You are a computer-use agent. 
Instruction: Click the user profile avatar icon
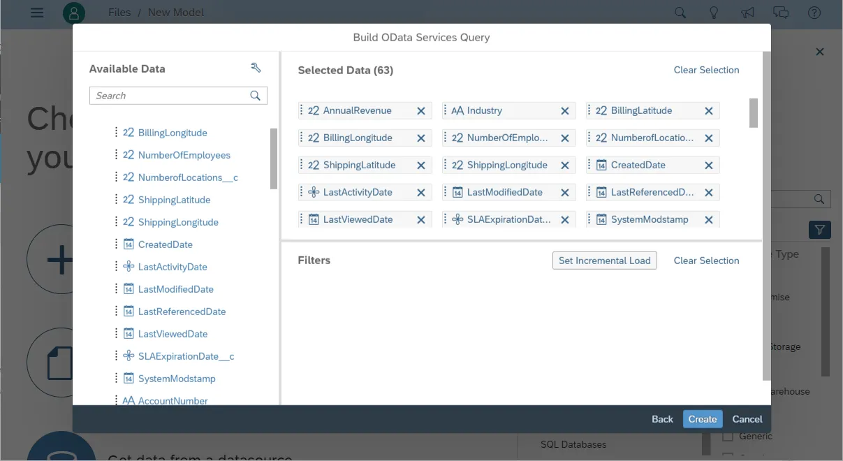[74, 13]
